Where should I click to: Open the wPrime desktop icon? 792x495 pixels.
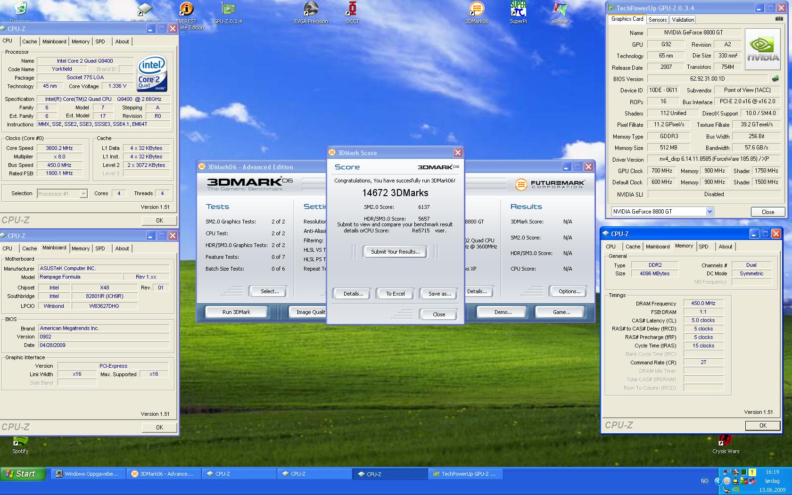560,13
